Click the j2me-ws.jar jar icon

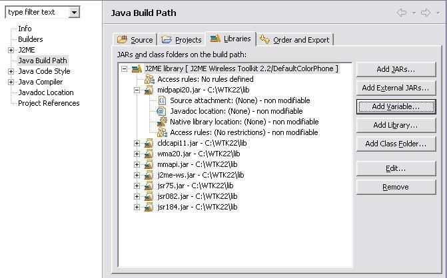[x=149, y=175]
